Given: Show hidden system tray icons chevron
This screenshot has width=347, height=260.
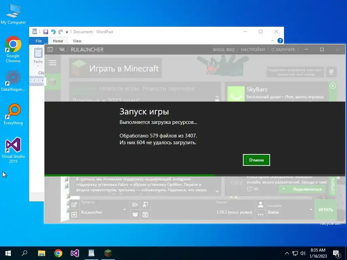Looking at the screenshot, I should point(287,253).
